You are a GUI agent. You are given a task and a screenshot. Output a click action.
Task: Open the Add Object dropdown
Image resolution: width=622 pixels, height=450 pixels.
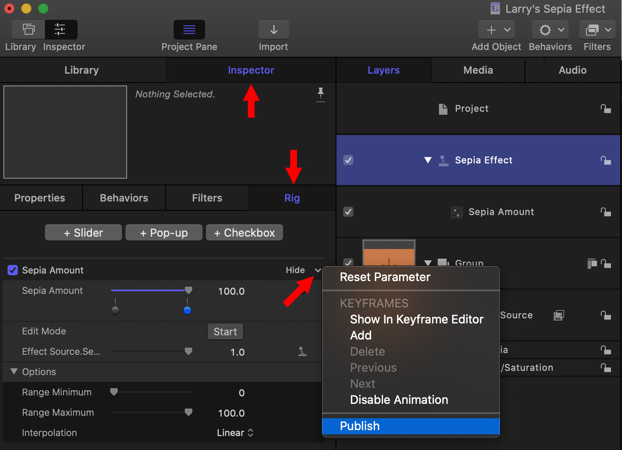point(497,30)
